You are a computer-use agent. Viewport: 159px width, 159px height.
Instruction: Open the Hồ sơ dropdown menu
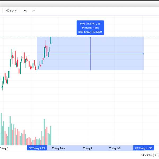[x=11, y=11]
